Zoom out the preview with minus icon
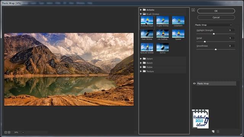 point(6,132)
